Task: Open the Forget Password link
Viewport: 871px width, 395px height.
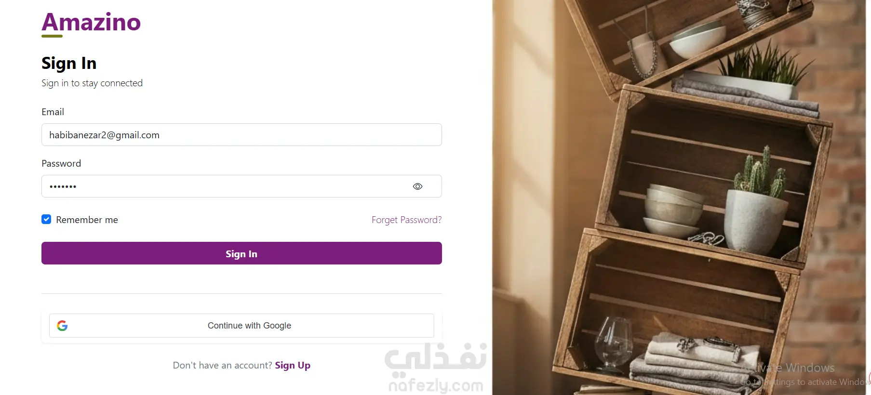Action: [x=406, y=220]
